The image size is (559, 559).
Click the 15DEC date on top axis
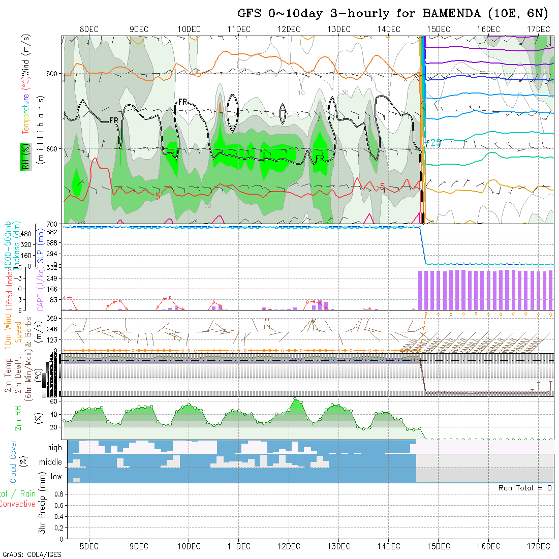[x=439, y=29]
